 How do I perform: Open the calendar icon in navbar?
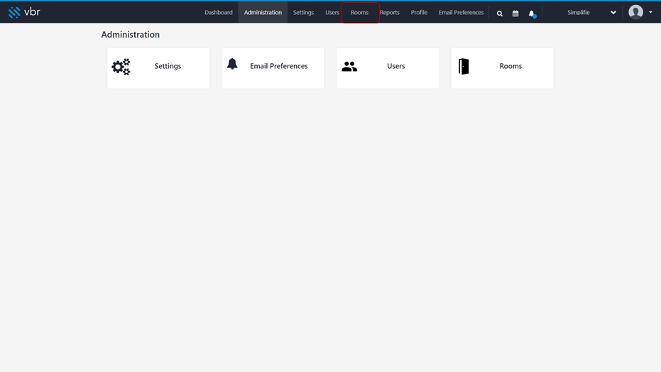pyautogui.click(x=515, y=13)
